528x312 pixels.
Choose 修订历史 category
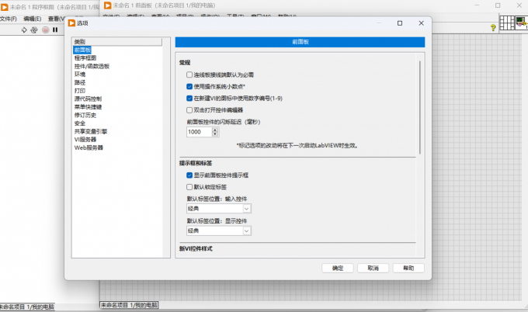(x=85, y=115)
